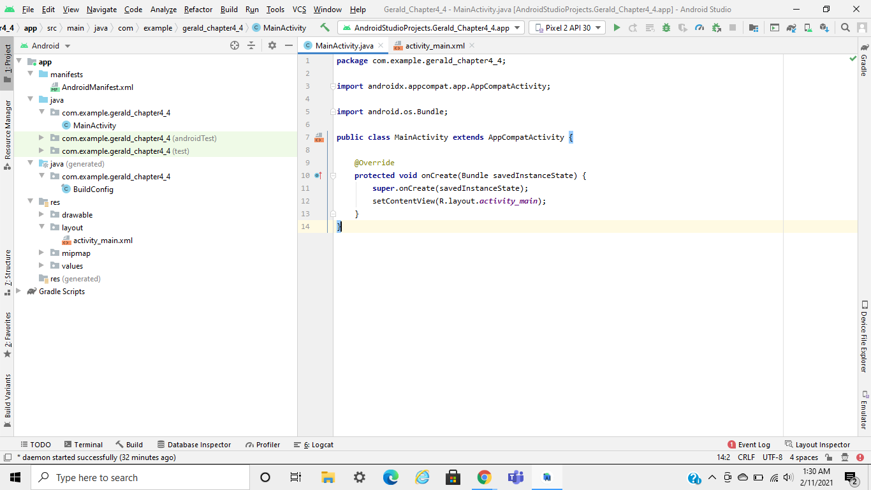Open the Android project view dropdown
871x490 pixels.
click(x=45, y=45)
